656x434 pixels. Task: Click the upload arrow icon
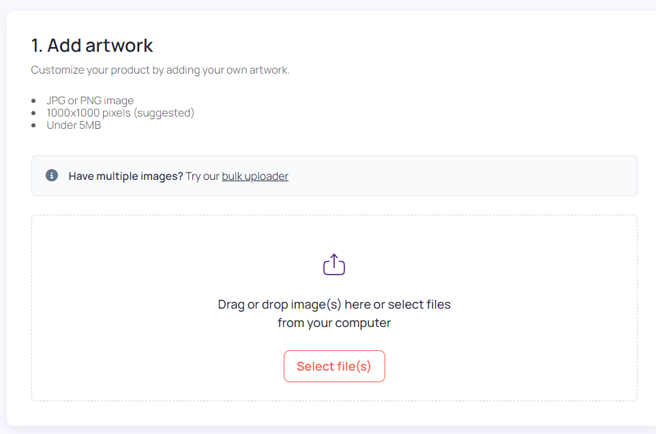pos(334,264)
